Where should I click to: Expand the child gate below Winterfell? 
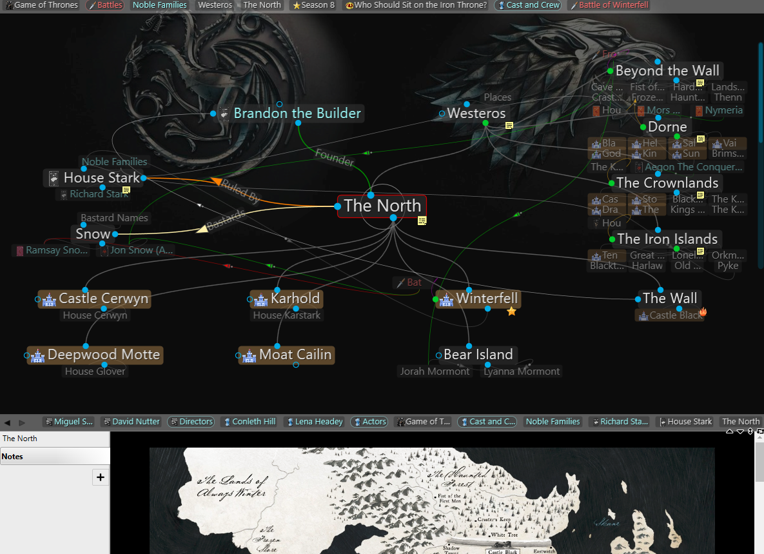point(488,309)
